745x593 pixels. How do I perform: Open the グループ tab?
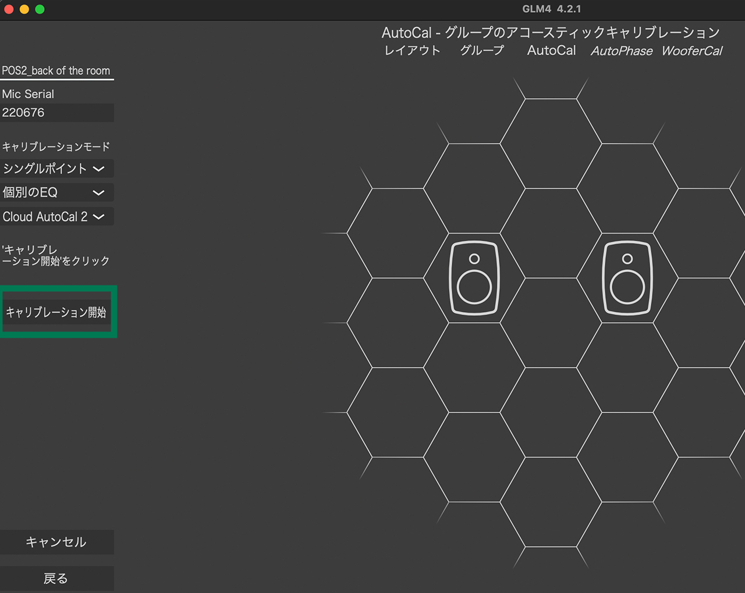point(481,51)
